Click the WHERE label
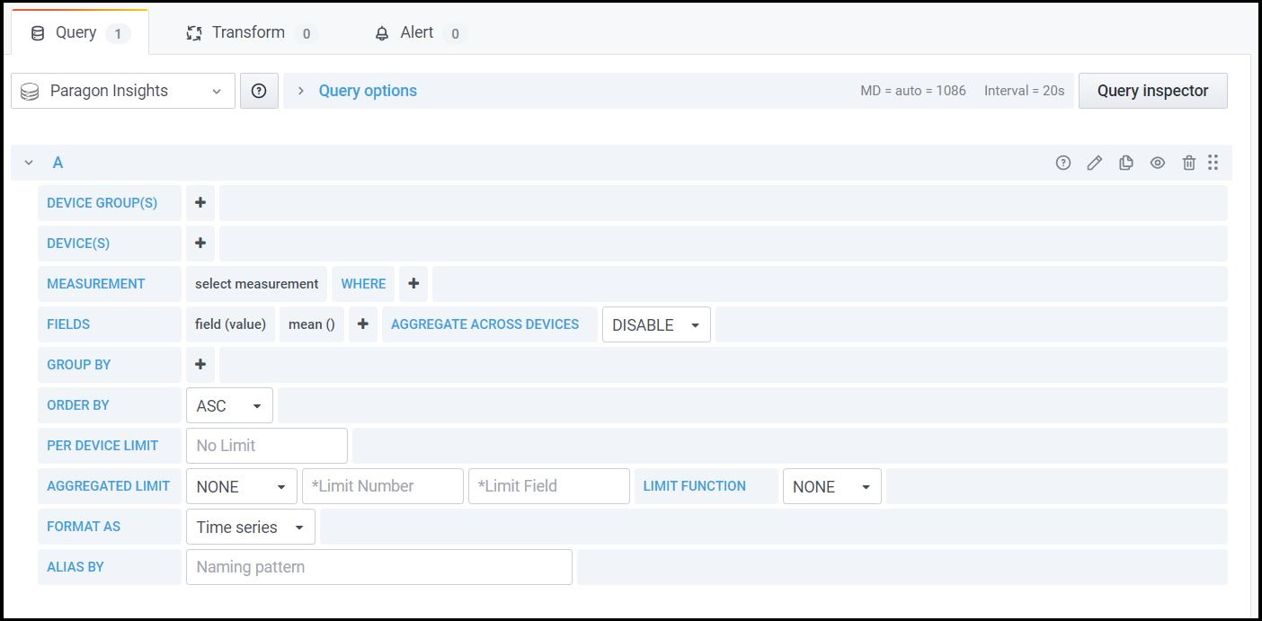This screenshot has width=1262, height=621. [x=363, y=284]
